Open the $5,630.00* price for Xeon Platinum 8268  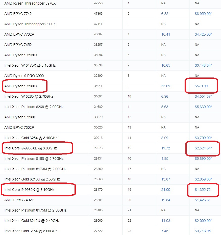click(x=203, y=107)
